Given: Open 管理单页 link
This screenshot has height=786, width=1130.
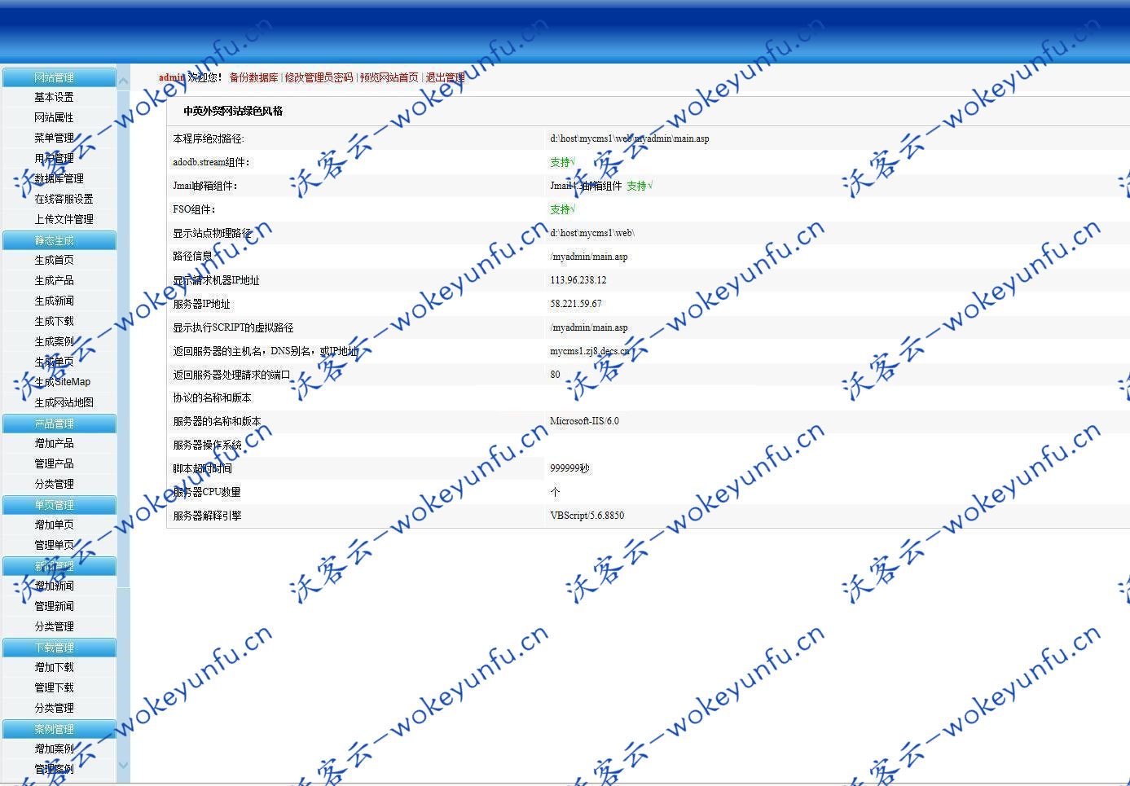Looking at the screenshot, I should [x=54, y=545].
